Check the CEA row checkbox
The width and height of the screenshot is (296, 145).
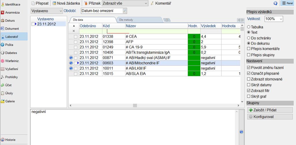pyautogui.click(x=75, y=37)
